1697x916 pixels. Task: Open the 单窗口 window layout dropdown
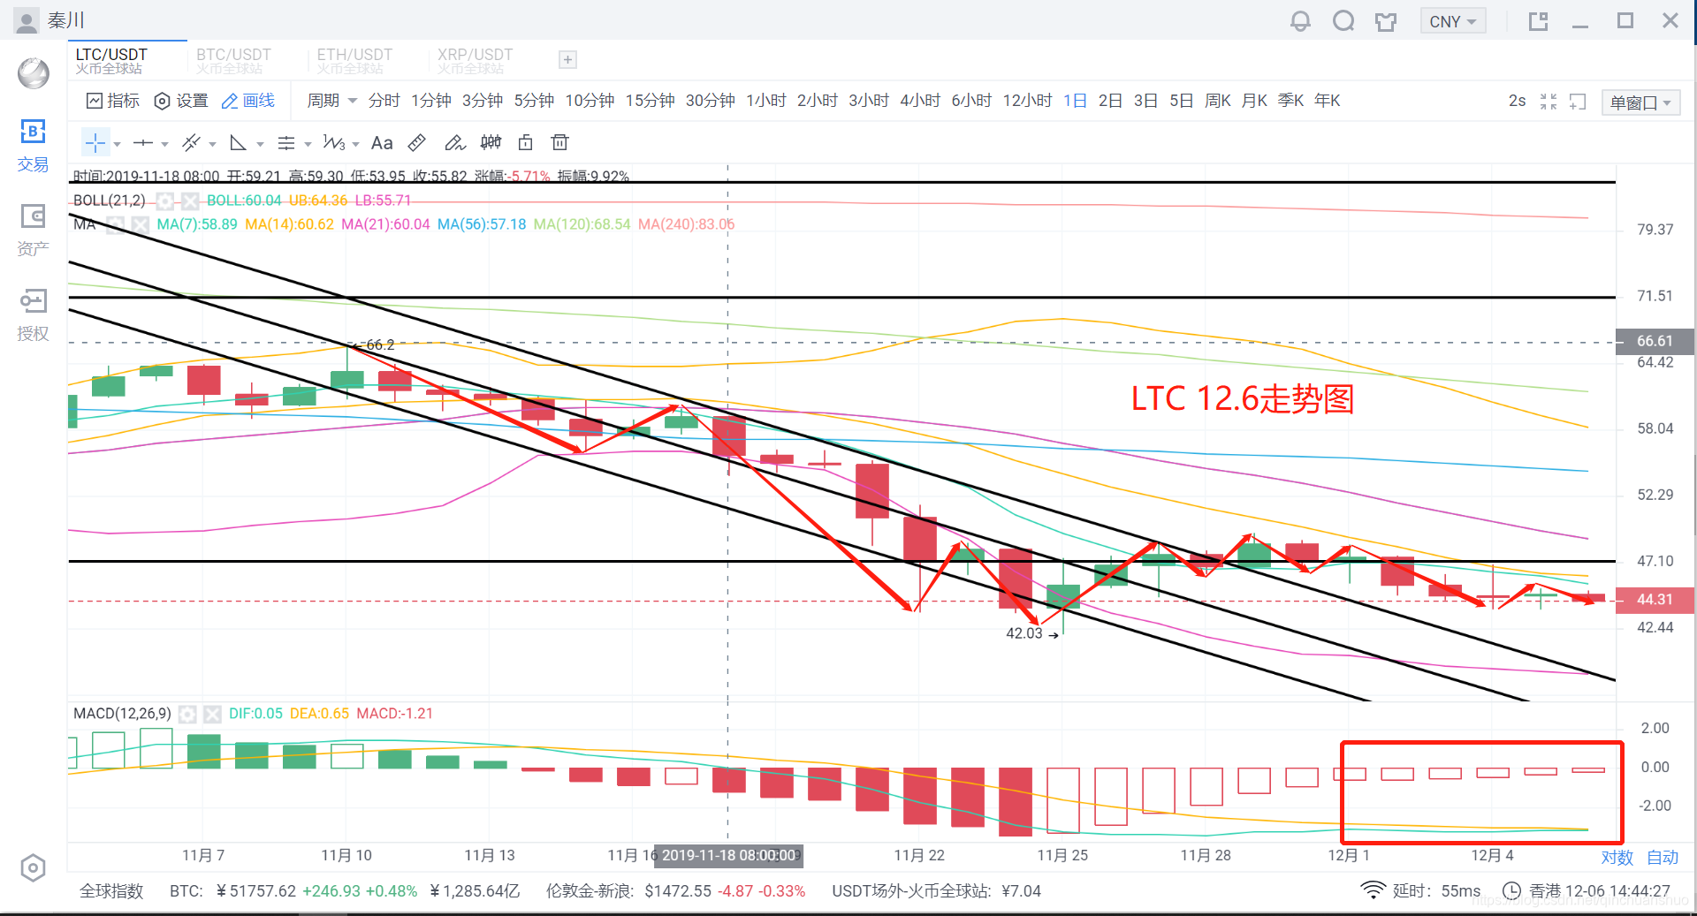pyautogui.click(x=1640, y=102)
